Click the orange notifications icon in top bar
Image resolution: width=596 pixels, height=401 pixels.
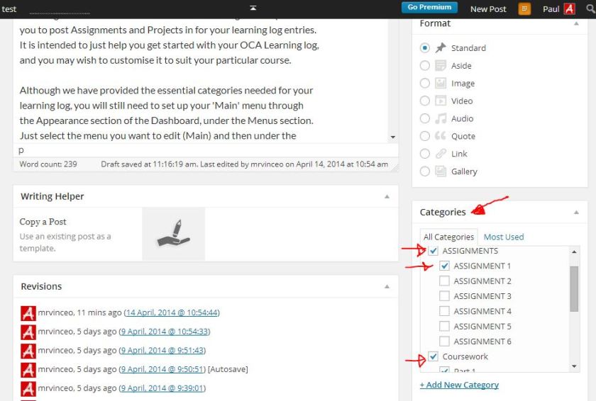point(524,9)
